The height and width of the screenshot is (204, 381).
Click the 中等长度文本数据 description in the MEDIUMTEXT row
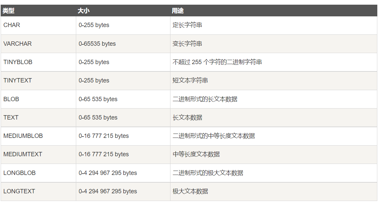(196, 154)
